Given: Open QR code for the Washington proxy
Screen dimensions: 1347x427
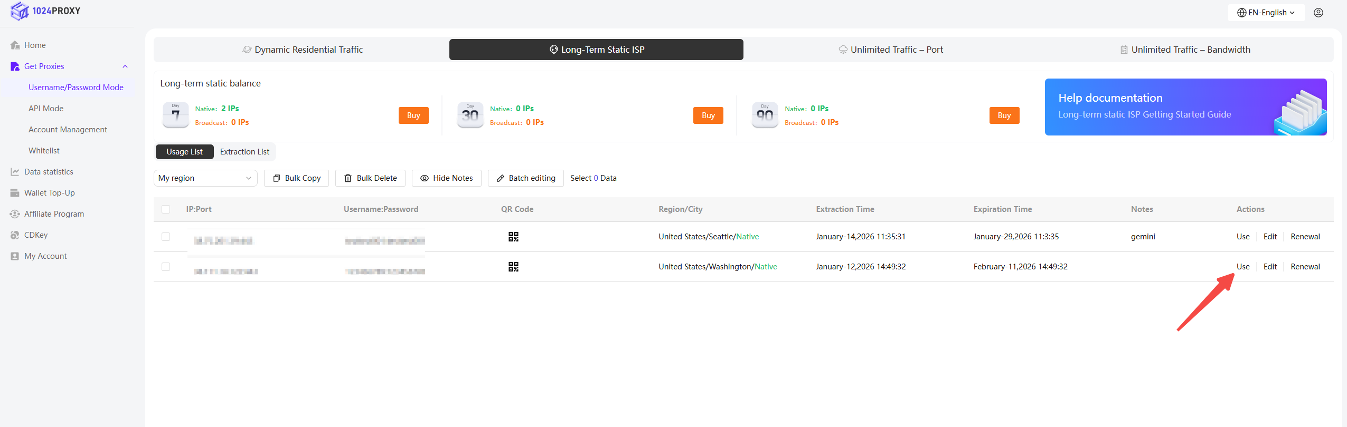Looking at the screenshot, I should click(513, 267).
